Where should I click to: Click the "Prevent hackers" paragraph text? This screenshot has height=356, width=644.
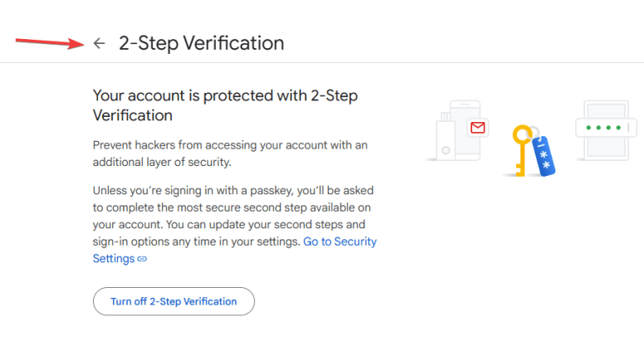pos(229,154)
